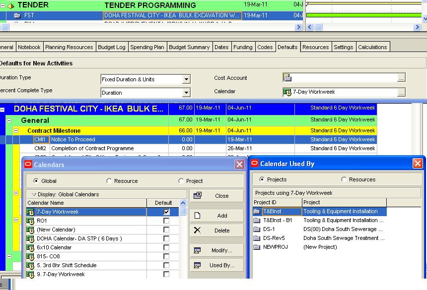The image size is (427, 290).
Task: Open the Planning Resources tab
Action: [69, 47]
